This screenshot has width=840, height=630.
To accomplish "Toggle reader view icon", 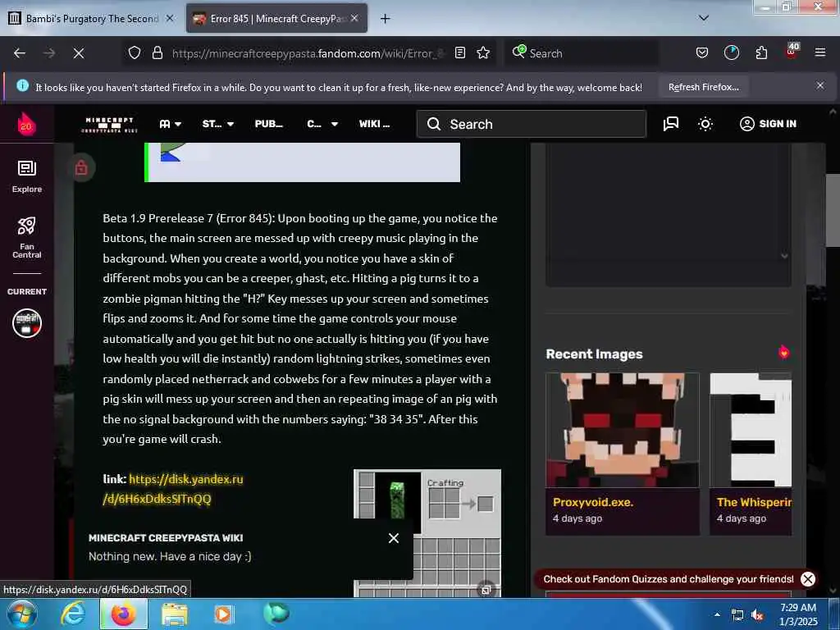I will (x=459, y=52).
